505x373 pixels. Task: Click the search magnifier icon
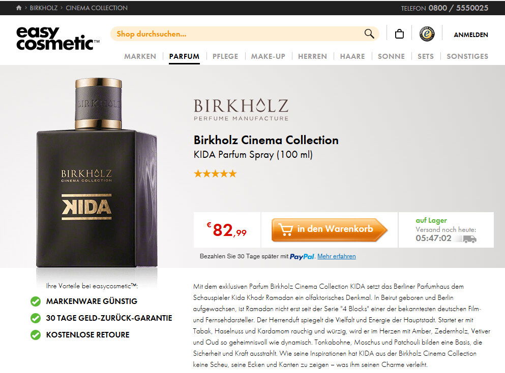coord(369,33)
